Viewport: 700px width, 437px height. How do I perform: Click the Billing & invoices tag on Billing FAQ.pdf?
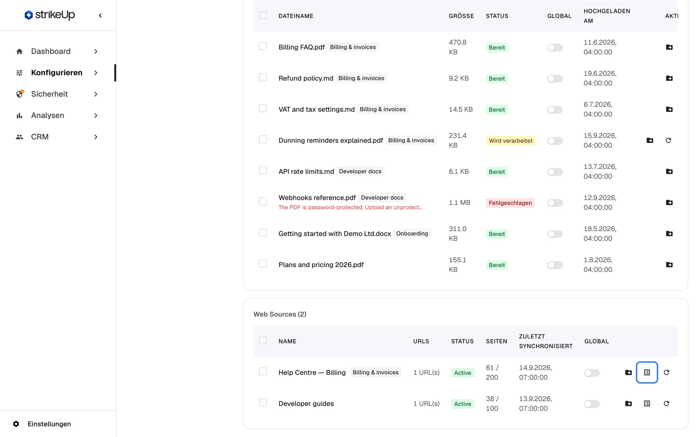pos(353,47)
